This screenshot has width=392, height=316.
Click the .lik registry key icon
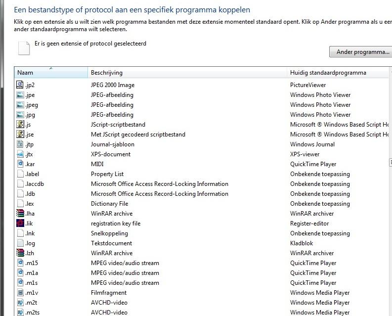20,223
